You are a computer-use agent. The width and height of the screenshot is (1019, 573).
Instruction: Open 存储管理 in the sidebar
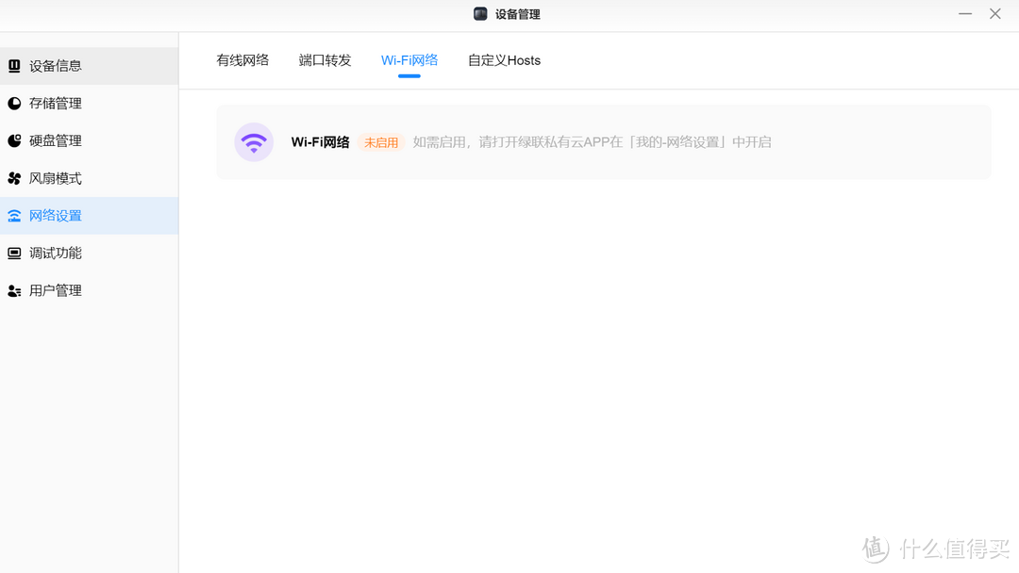89,103
